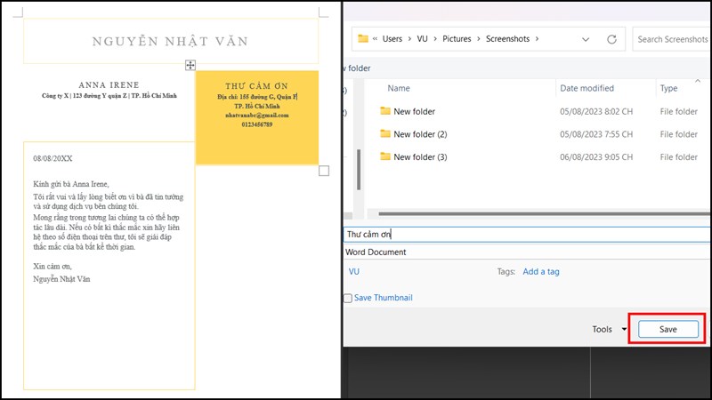Image resolution: width=712 pixels, height=400 pixels.
Task: Click the Save button
Action: [x=667, y=329]
